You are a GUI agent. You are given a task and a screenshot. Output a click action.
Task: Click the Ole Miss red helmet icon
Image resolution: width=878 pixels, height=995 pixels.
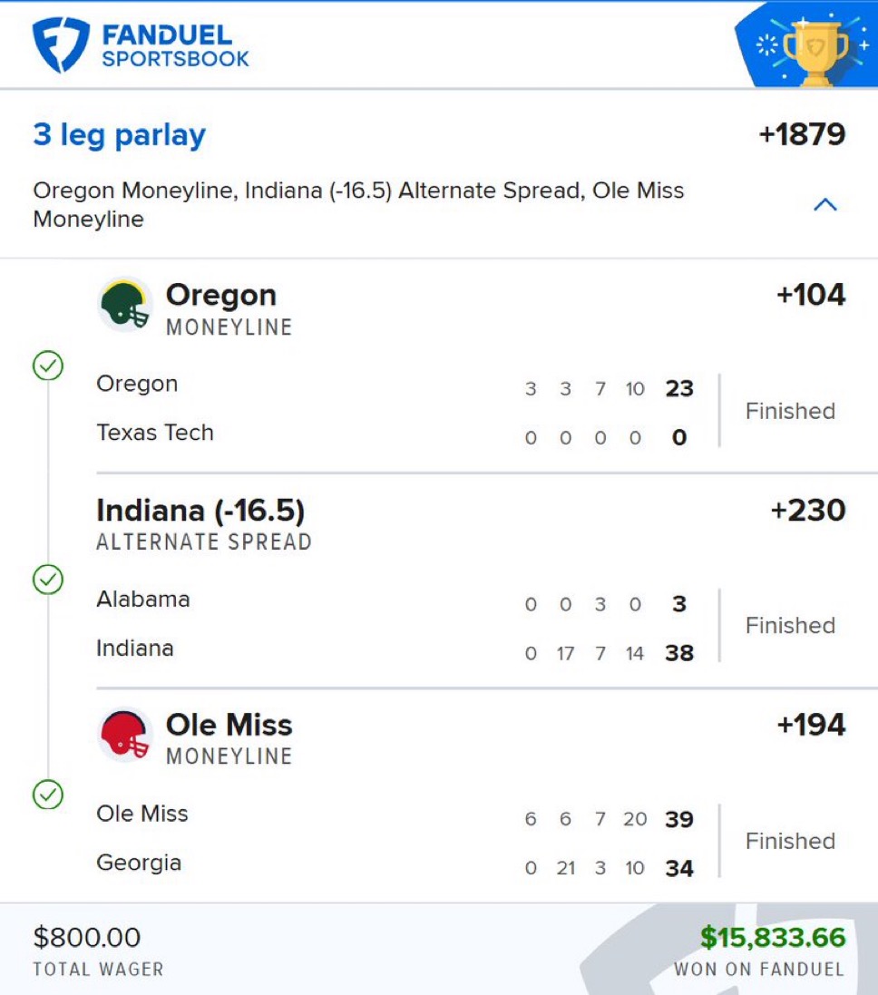coord(125,735)
